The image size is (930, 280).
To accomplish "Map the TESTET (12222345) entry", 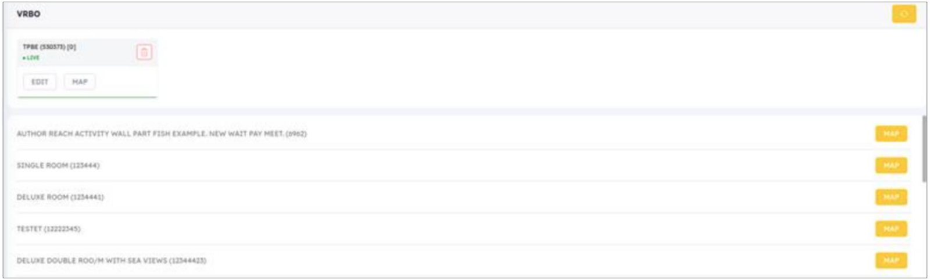I will pyautogui.click(x=891, y=229).
